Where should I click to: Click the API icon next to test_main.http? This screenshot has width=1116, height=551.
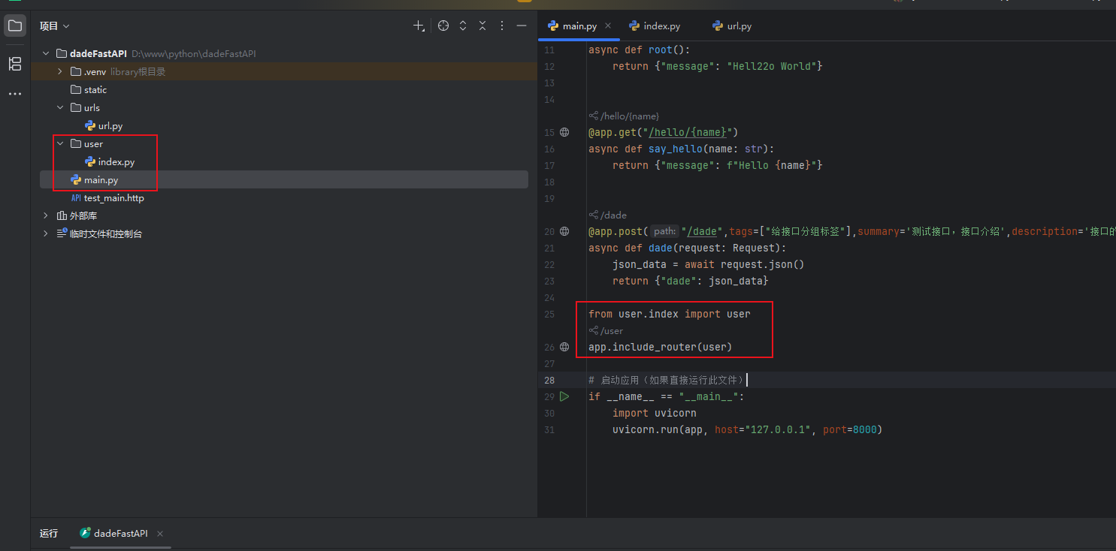pyautogui.click(x=76, y=198)
